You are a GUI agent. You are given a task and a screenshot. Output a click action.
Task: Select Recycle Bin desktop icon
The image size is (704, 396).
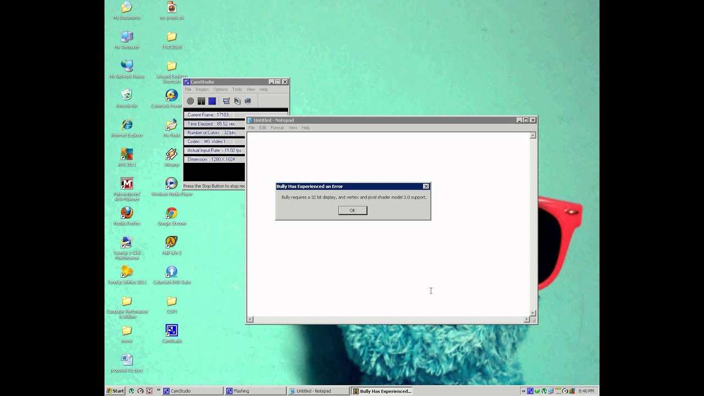click(127, 99)
